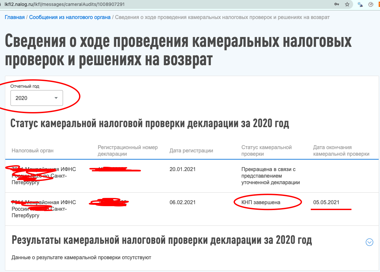Select the browser address bar URL
This screenshot has width=380, height=272.
[64, 4]
